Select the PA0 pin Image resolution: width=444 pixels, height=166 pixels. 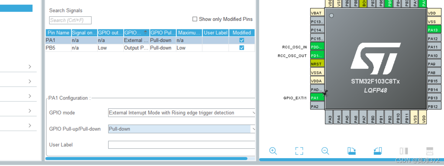click(317, 89)
